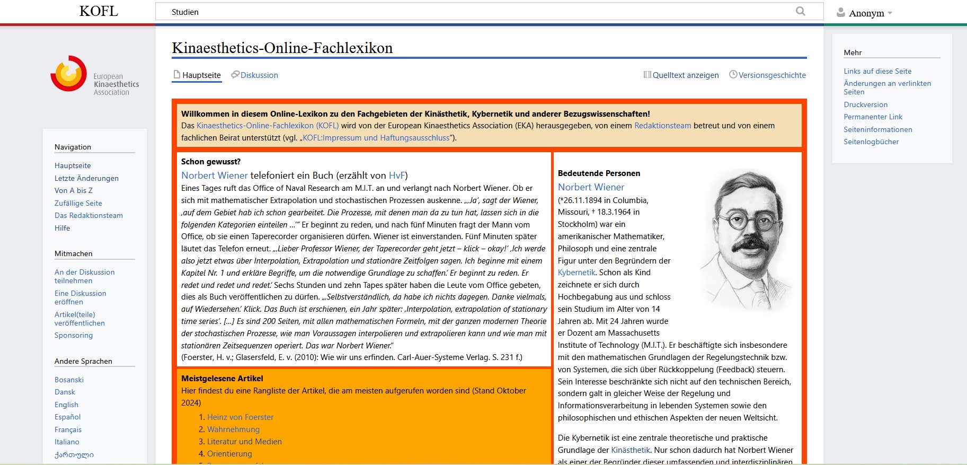
Task: Open Links auf diese Seite
Action: pos(877,71)
